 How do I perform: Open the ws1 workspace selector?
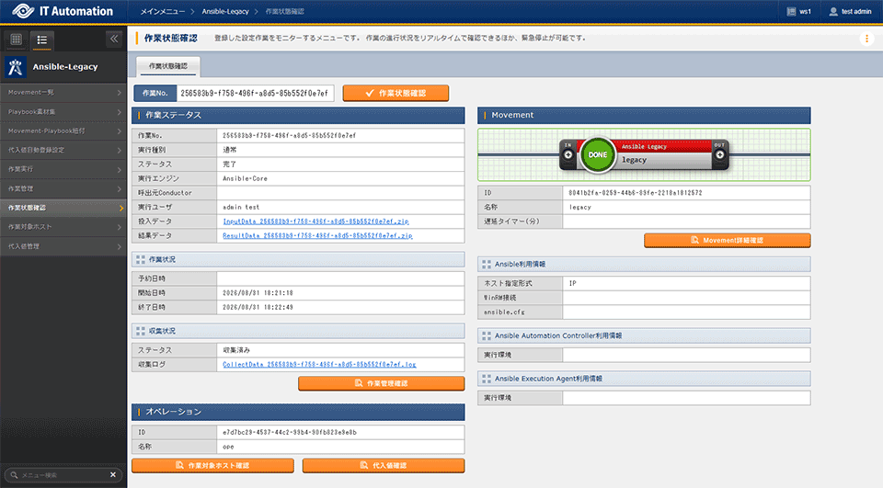pos(799,11)
